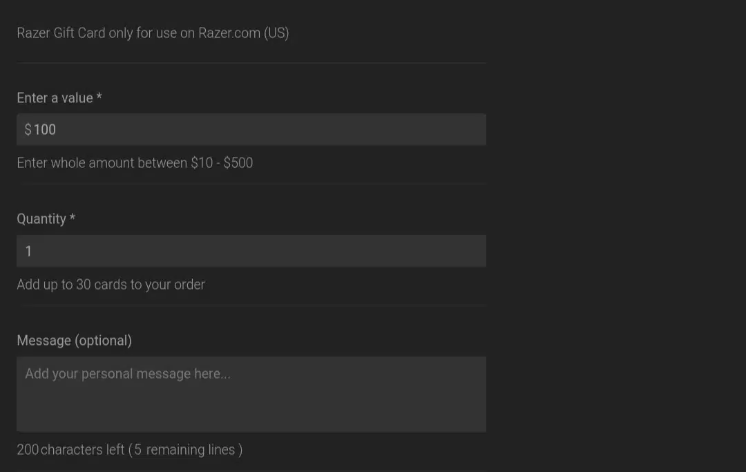Focus the personal message text area
746x472 pixels.
[x=251, y=395]
